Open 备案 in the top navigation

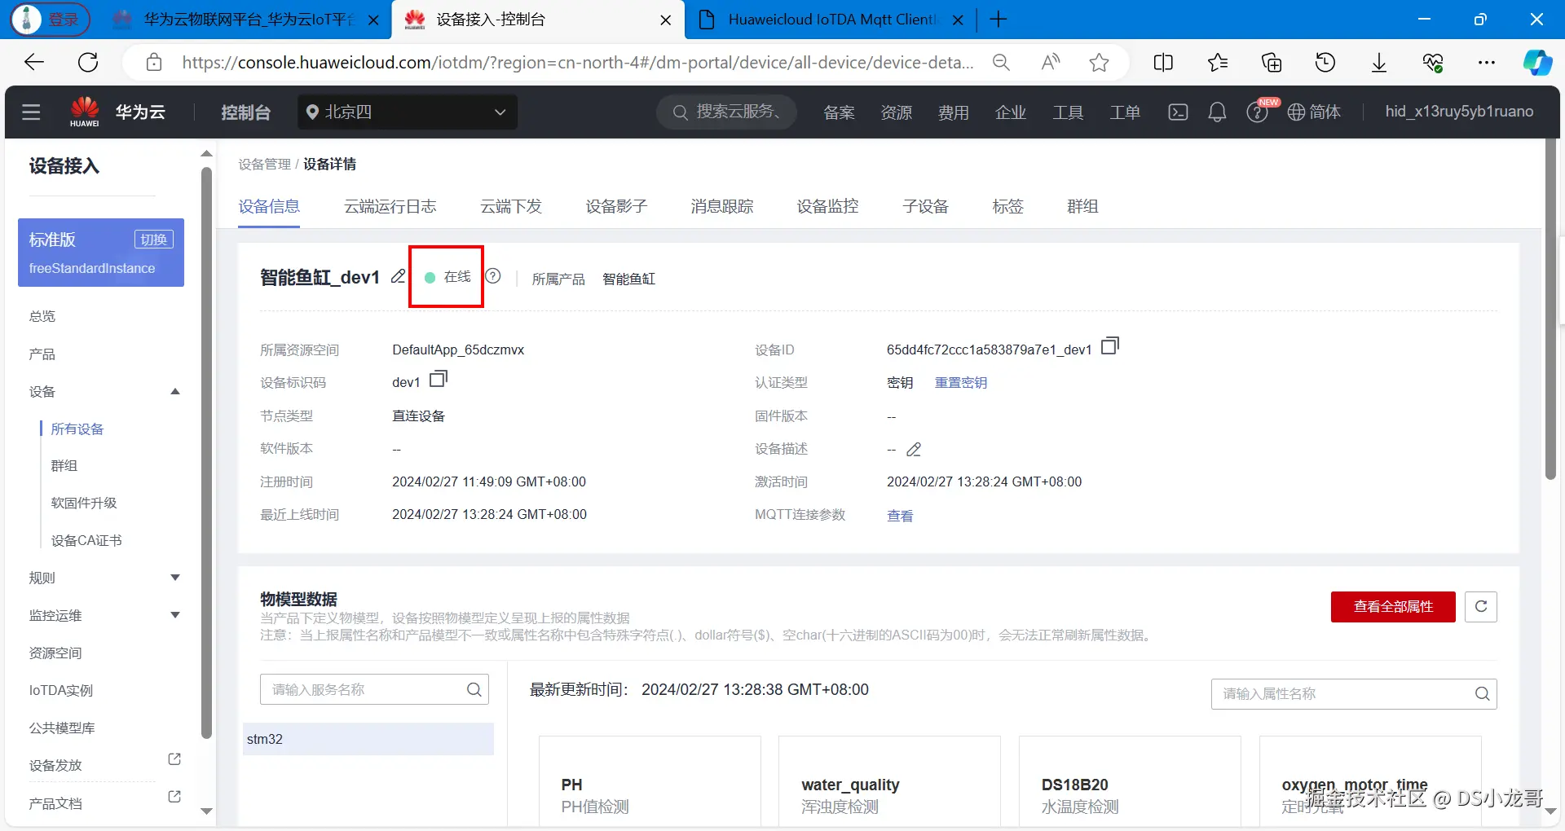[839, 112]
